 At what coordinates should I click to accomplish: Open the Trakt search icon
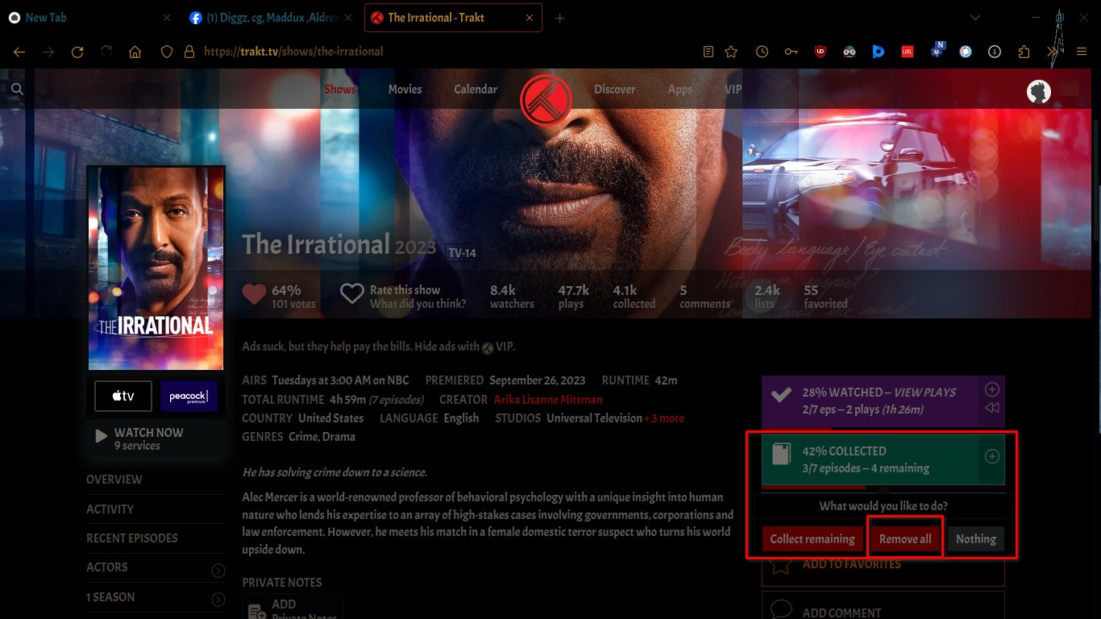(x=17, y=89)
